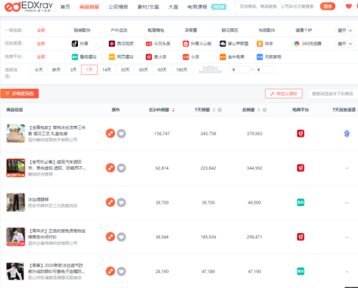
Task: Focus the top product search field
Action: 278,6
